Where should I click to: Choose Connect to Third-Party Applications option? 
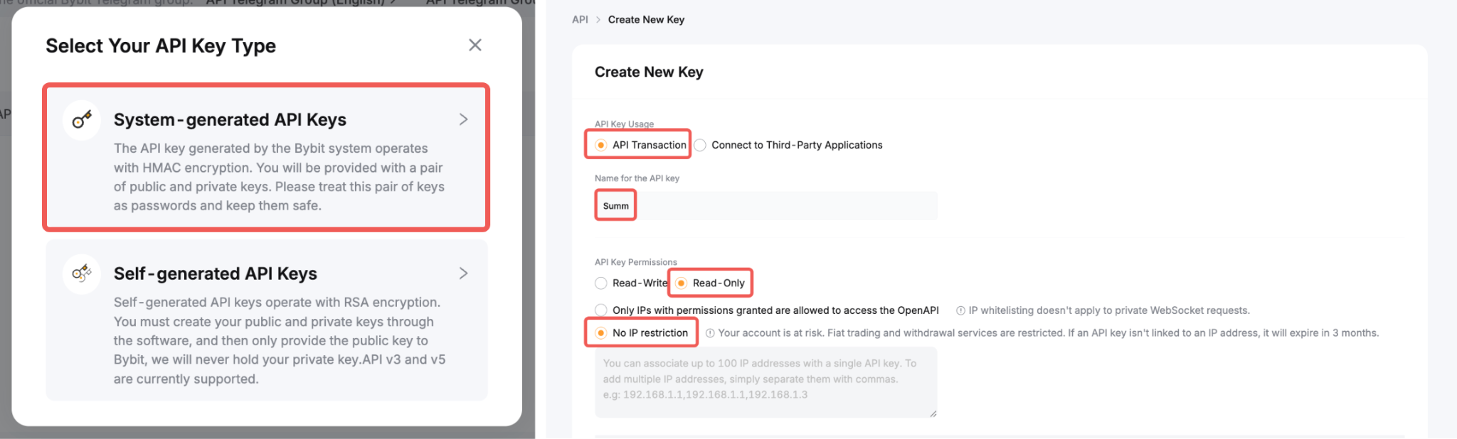tap(701, 145)
